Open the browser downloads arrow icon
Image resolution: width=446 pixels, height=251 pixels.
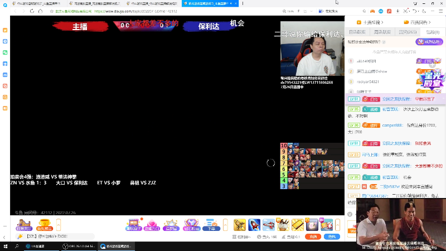(x=397, y=11)
